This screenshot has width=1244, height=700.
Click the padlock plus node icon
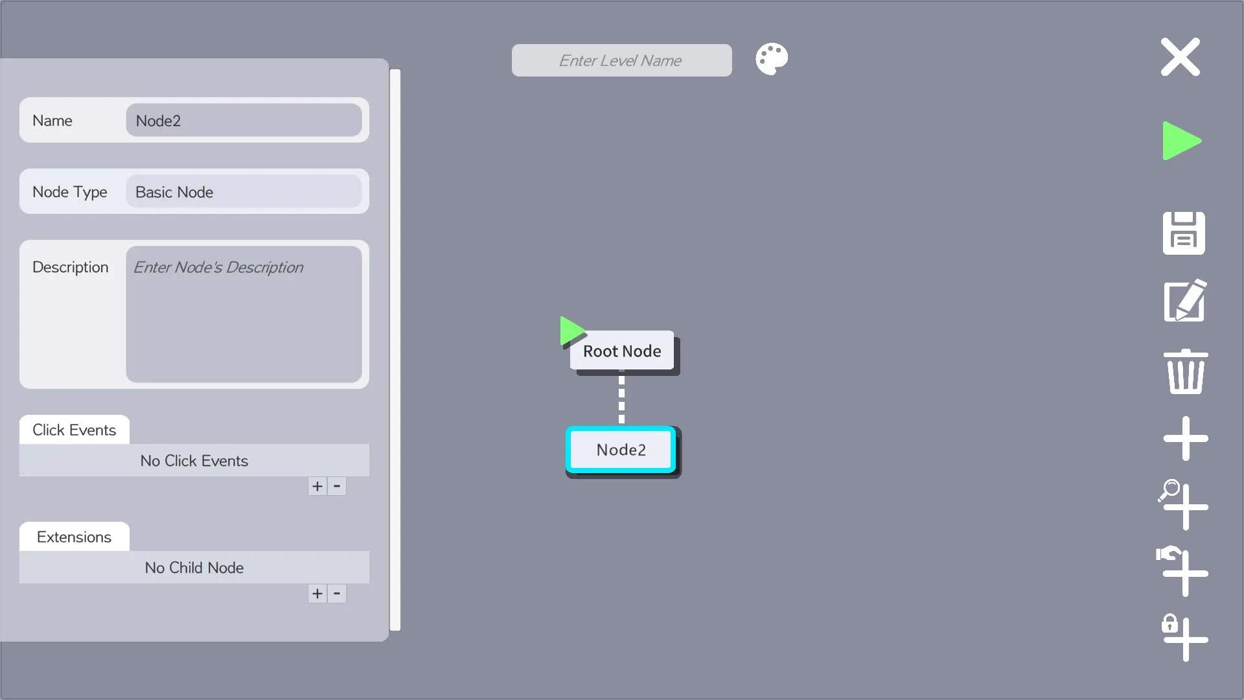tap(1184, 638)
